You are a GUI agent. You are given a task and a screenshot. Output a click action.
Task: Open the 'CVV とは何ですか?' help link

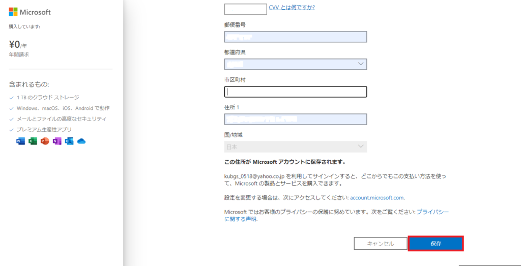click(x=292, y=7)
